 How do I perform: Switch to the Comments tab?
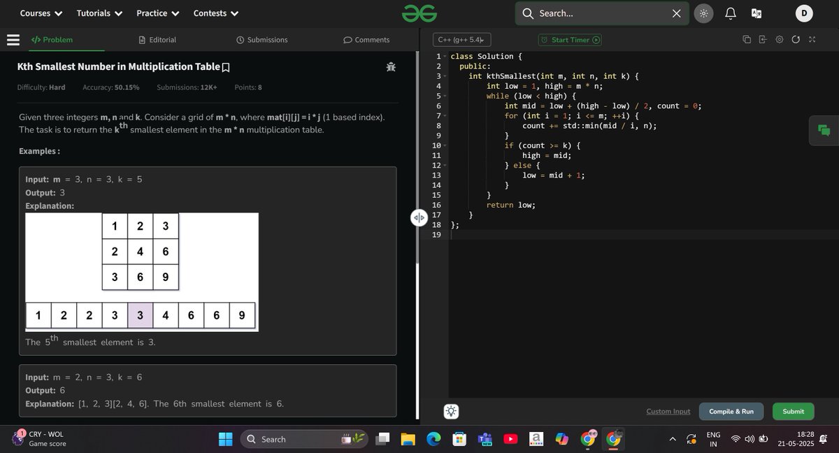point(366,40)
